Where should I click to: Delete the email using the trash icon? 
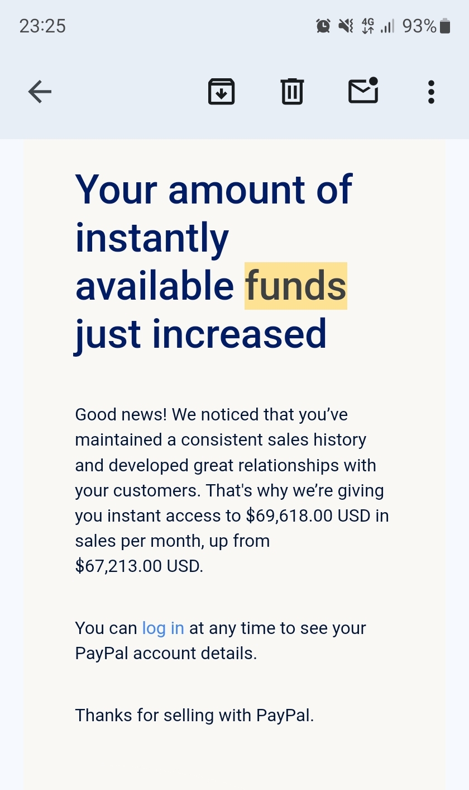[292, 92]
